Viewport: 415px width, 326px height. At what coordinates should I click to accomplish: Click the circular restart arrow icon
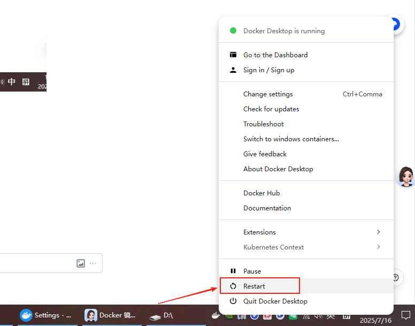tap(233, 286)
